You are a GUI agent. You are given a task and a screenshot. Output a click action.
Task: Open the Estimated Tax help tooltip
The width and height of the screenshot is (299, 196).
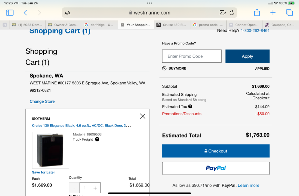tap(190, 107)
